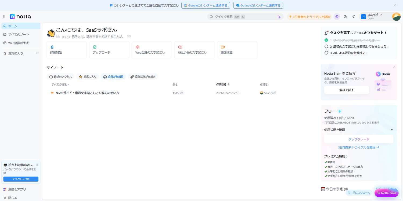Click the SaaSラボ author cell
Screen dimensions: 403x201
coord(268,93)
